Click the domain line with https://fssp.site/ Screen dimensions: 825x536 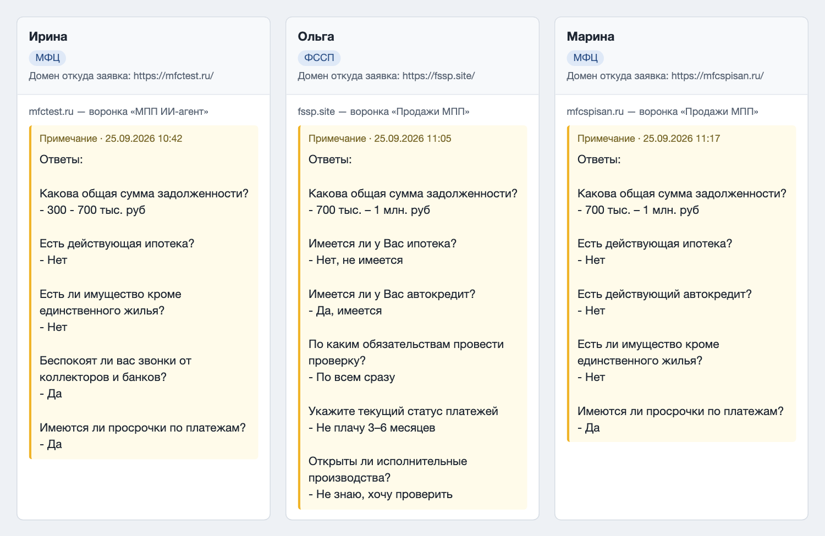pyautogui.click(x=386, y=76)
